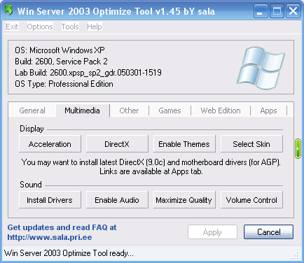This screenshot has width=304, height=263.
Task: Switch to the Apps tab
Action: point(268,111)
